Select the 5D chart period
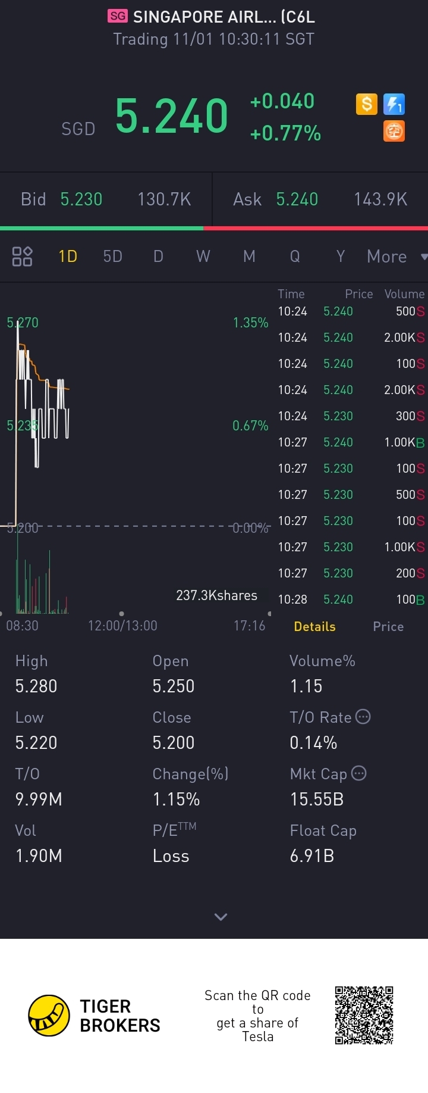The width and height of the screenshot is (428, 1093). pos(113,257)
